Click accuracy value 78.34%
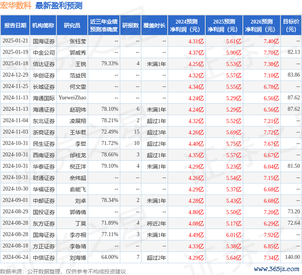Screen dimensions: 302x275 tap(110, 200)
